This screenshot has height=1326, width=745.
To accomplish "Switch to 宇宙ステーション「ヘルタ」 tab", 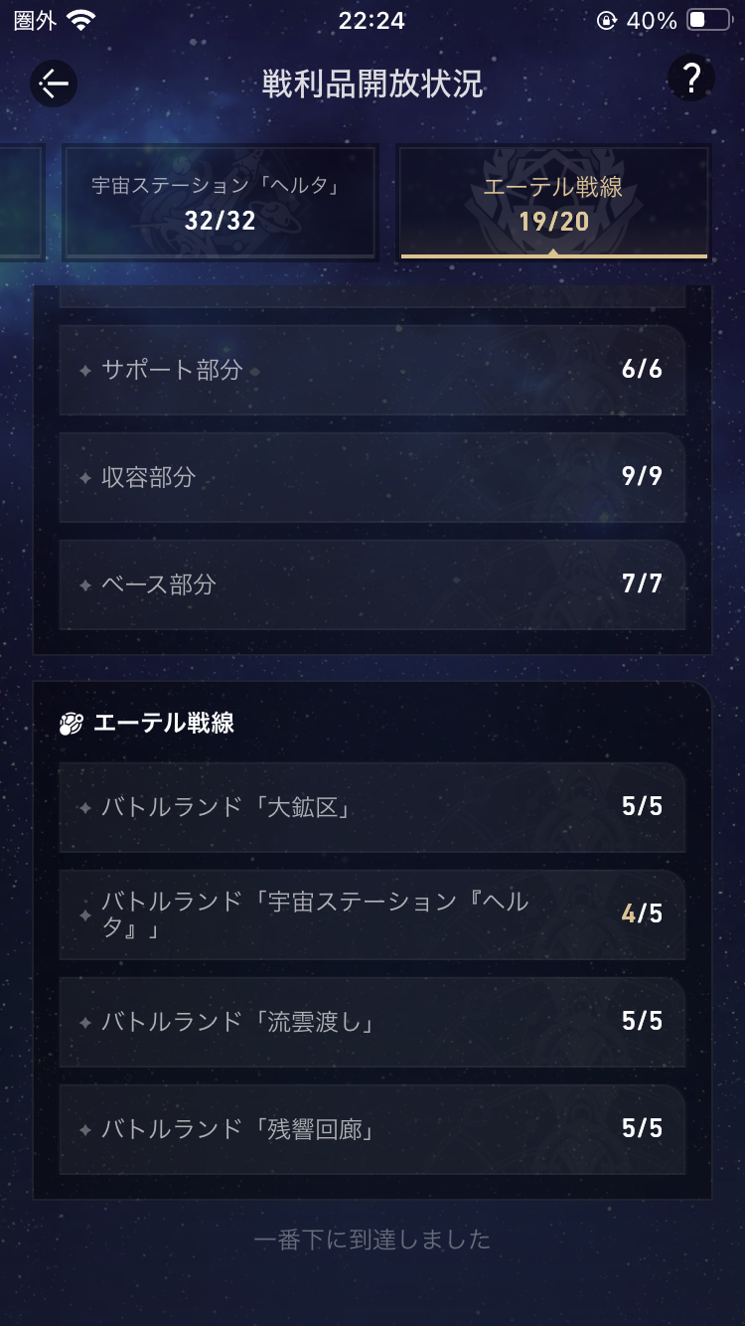I will click(x=220, y=203).
